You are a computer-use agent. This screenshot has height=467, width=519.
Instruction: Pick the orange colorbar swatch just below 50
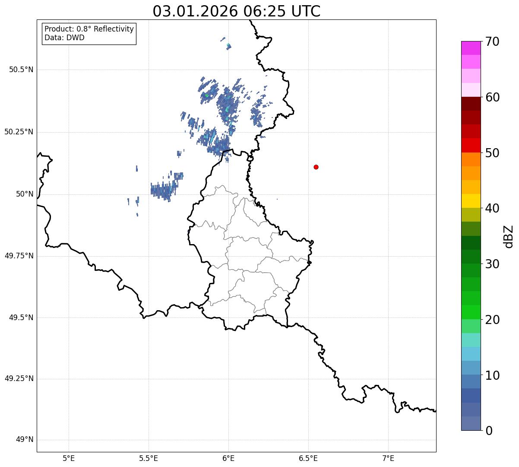[471, 159]
